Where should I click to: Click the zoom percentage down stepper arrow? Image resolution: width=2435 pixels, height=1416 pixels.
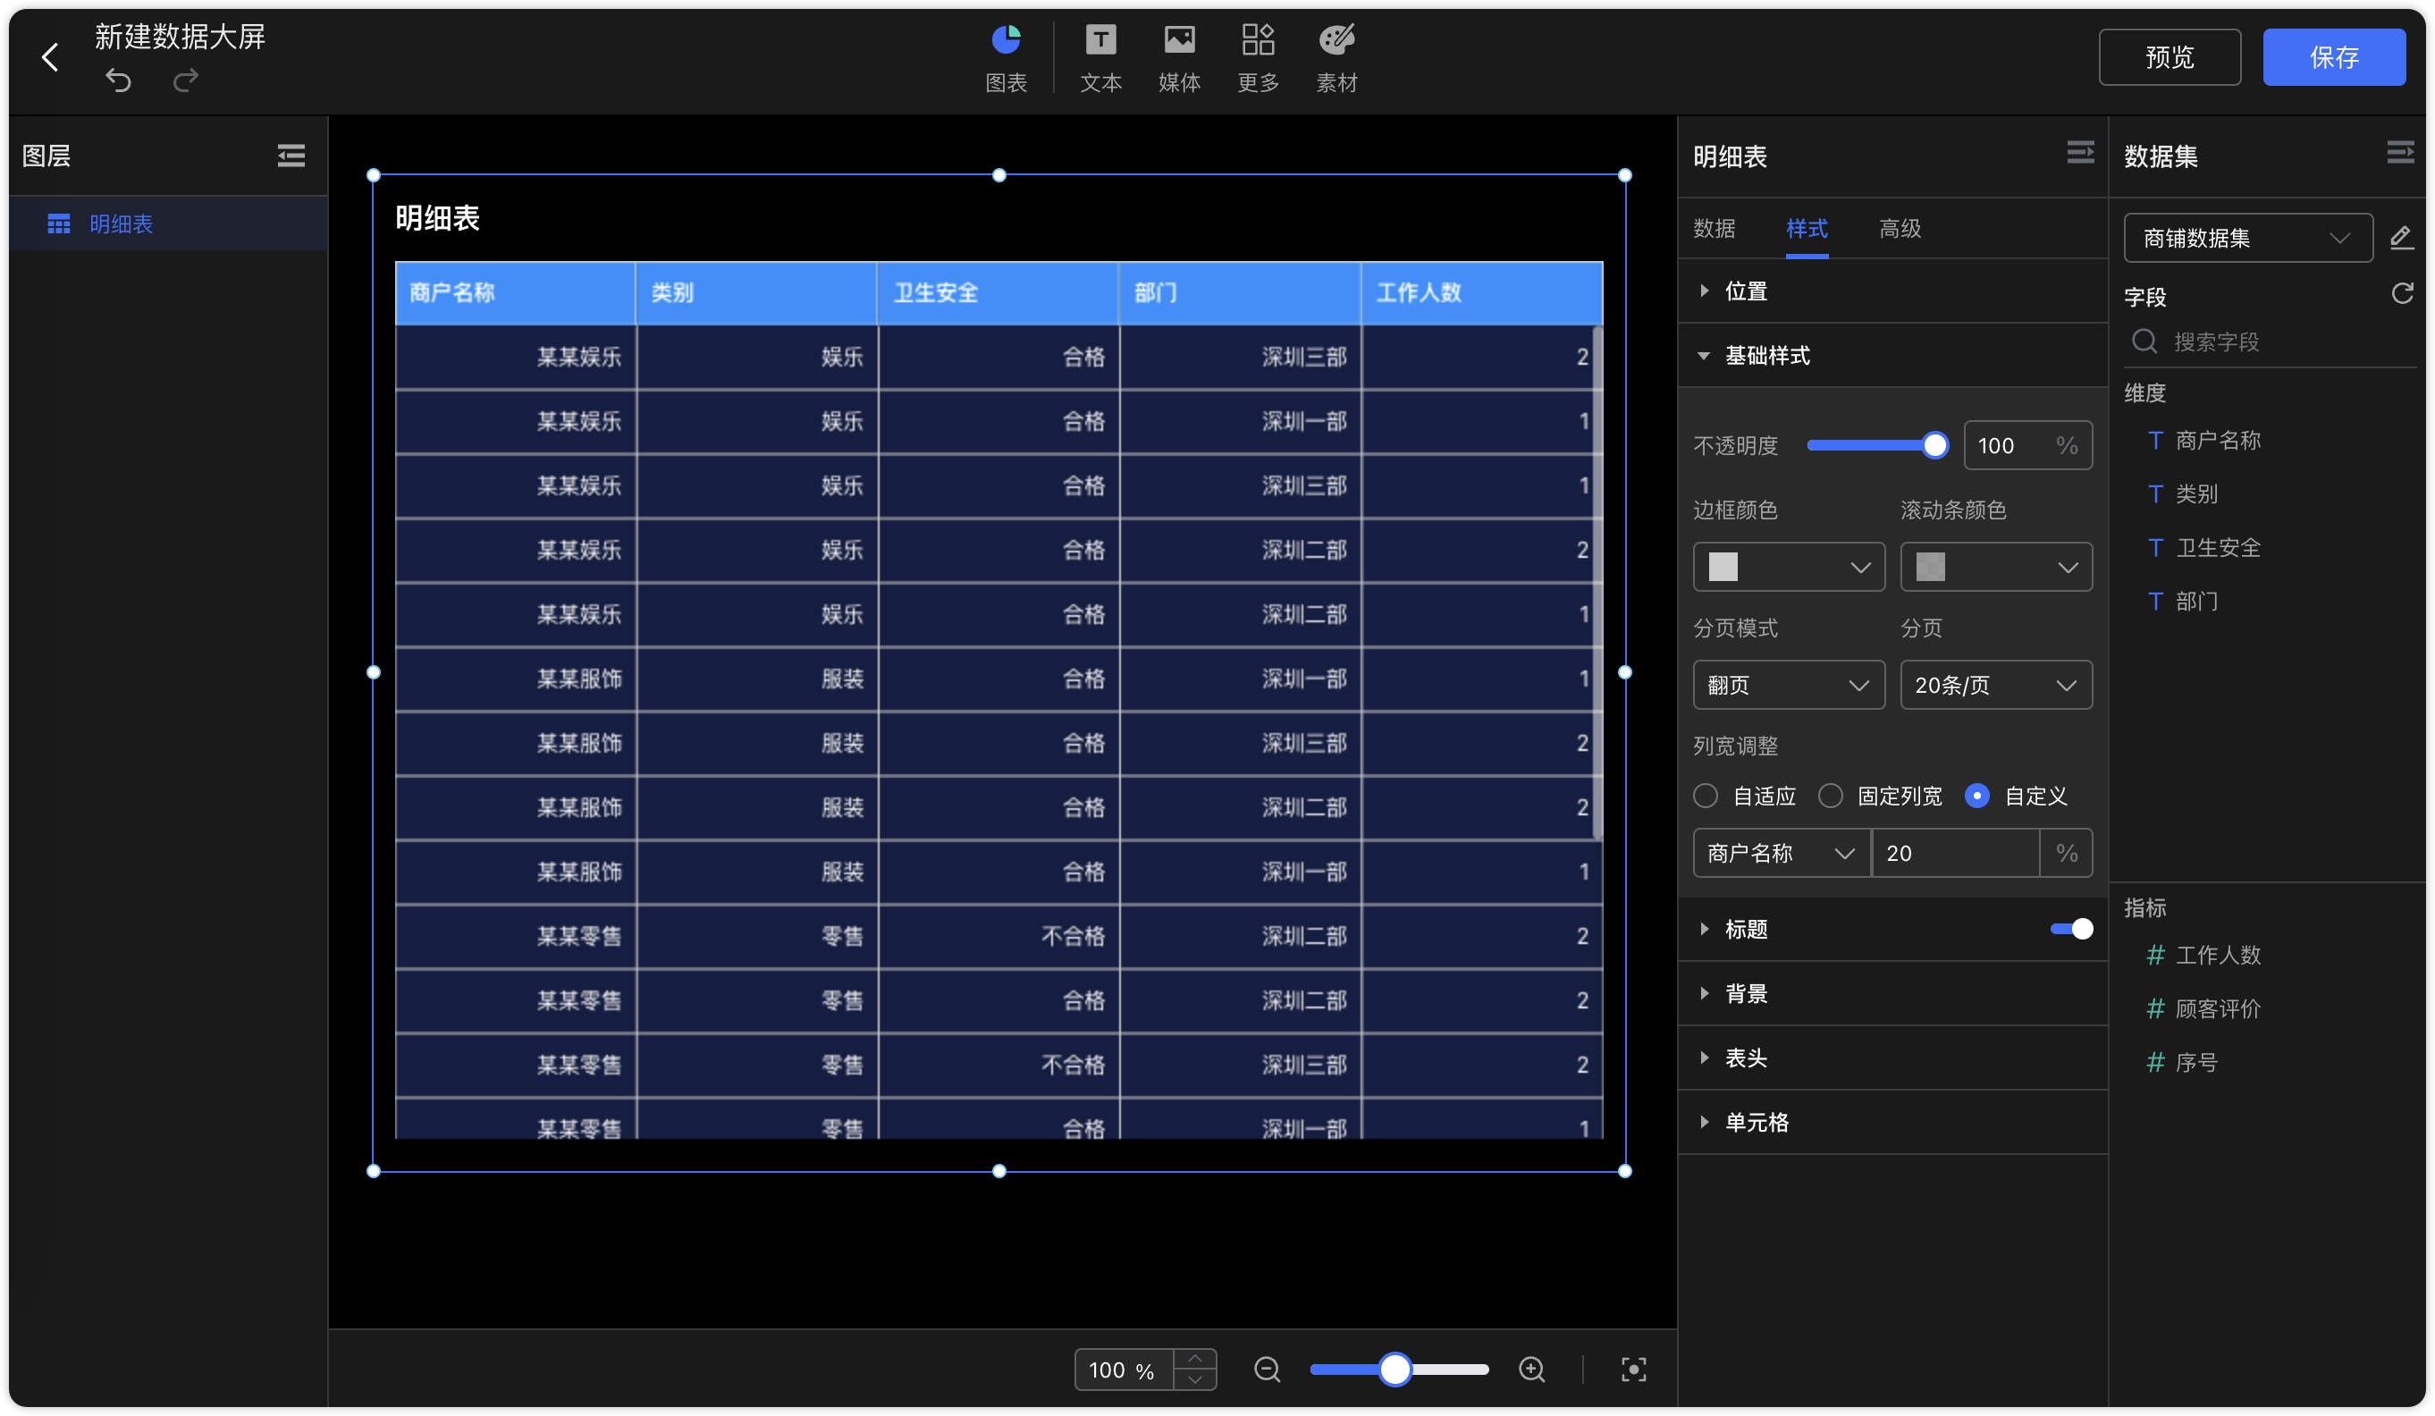click(1194, 1380)
